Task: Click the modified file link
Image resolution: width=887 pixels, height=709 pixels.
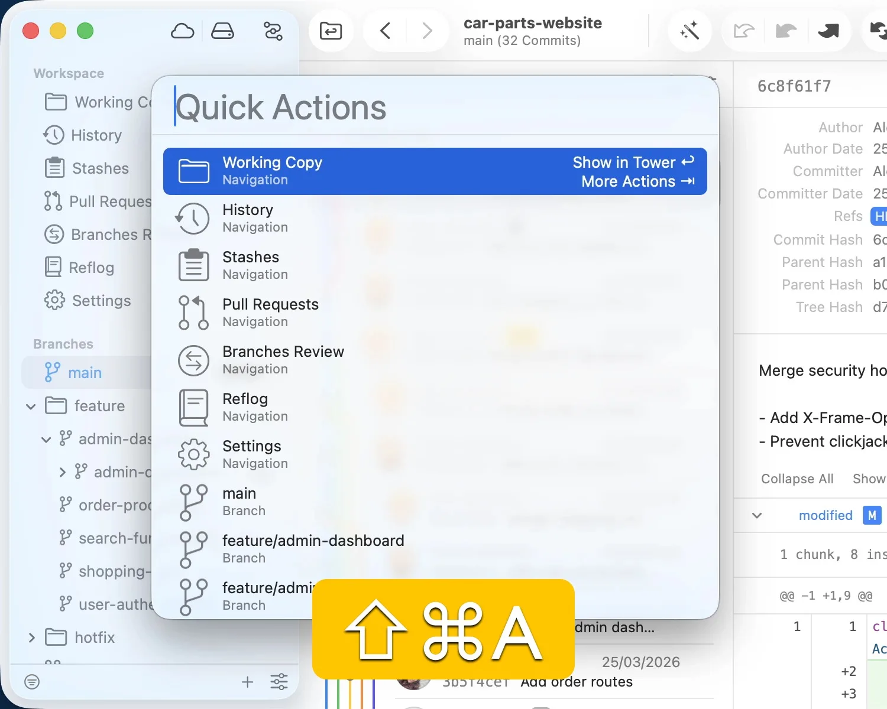Action: 826,516
